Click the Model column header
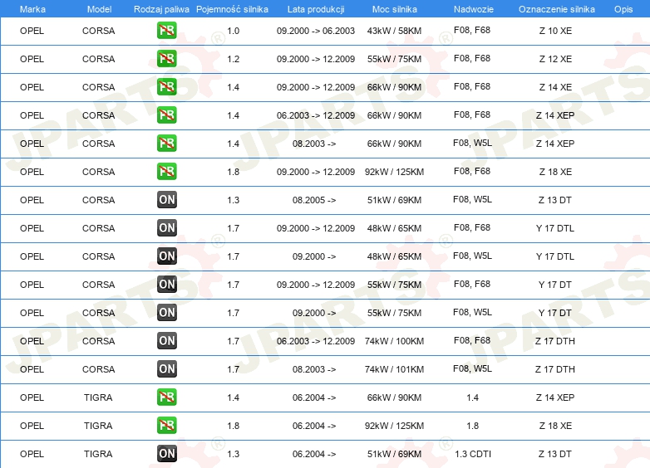Image resolution: width=650 pixels, height=468 pixels. [99, 9]
